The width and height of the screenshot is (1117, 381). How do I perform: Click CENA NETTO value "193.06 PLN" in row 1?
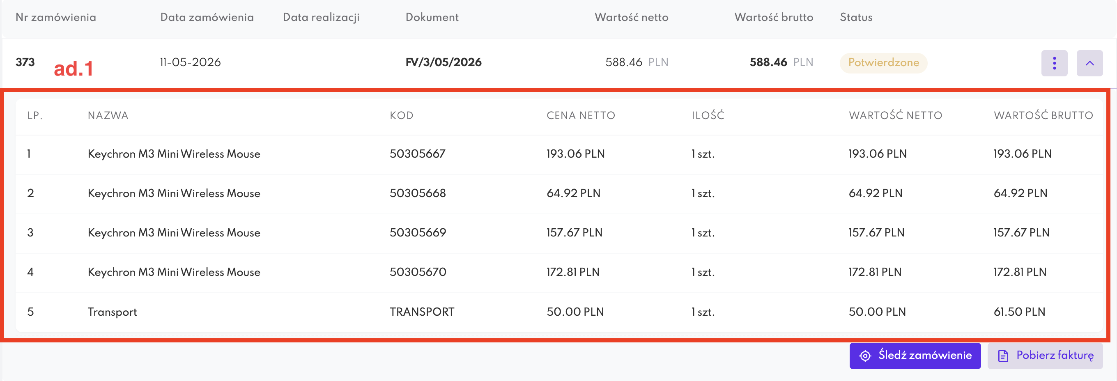[575, 154]
